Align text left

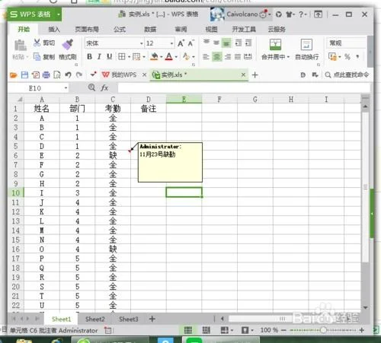point(206,56)
